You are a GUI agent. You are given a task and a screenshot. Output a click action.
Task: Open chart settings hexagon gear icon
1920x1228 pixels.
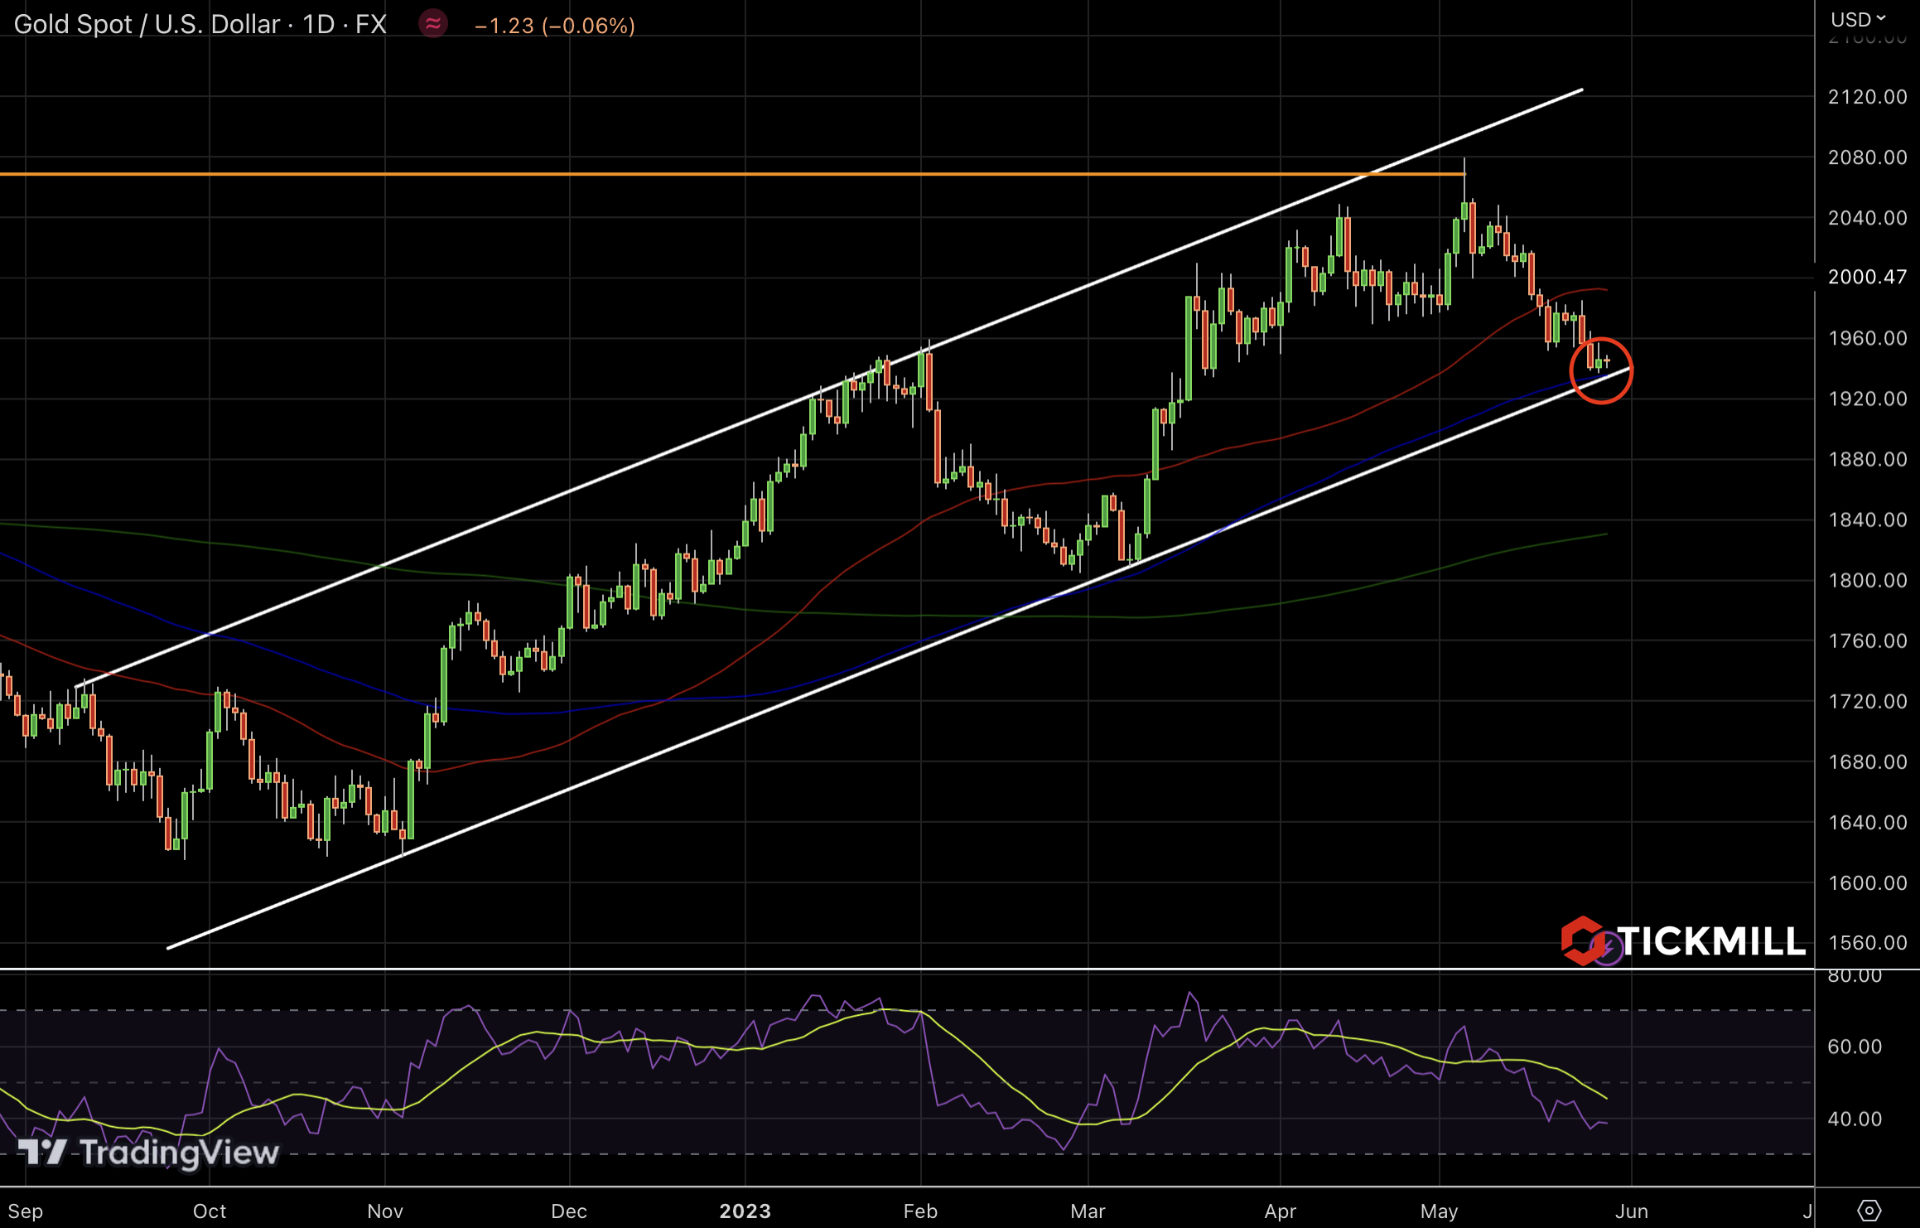pos(1869,1211)
